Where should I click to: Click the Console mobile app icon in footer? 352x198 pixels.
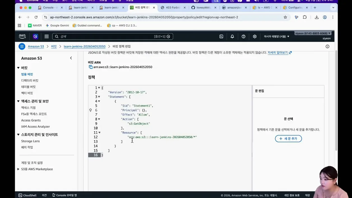[54, 195]
